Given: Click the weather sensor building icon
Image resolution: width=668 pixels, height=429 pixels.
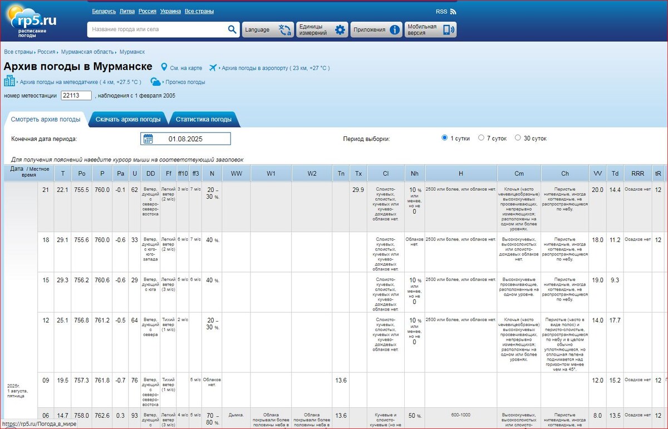Looking at the screenshot, I should tap(9, 81).
